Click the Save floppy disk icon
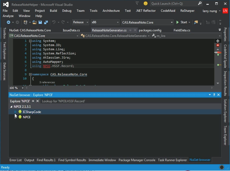 click(x=40, y=22)
